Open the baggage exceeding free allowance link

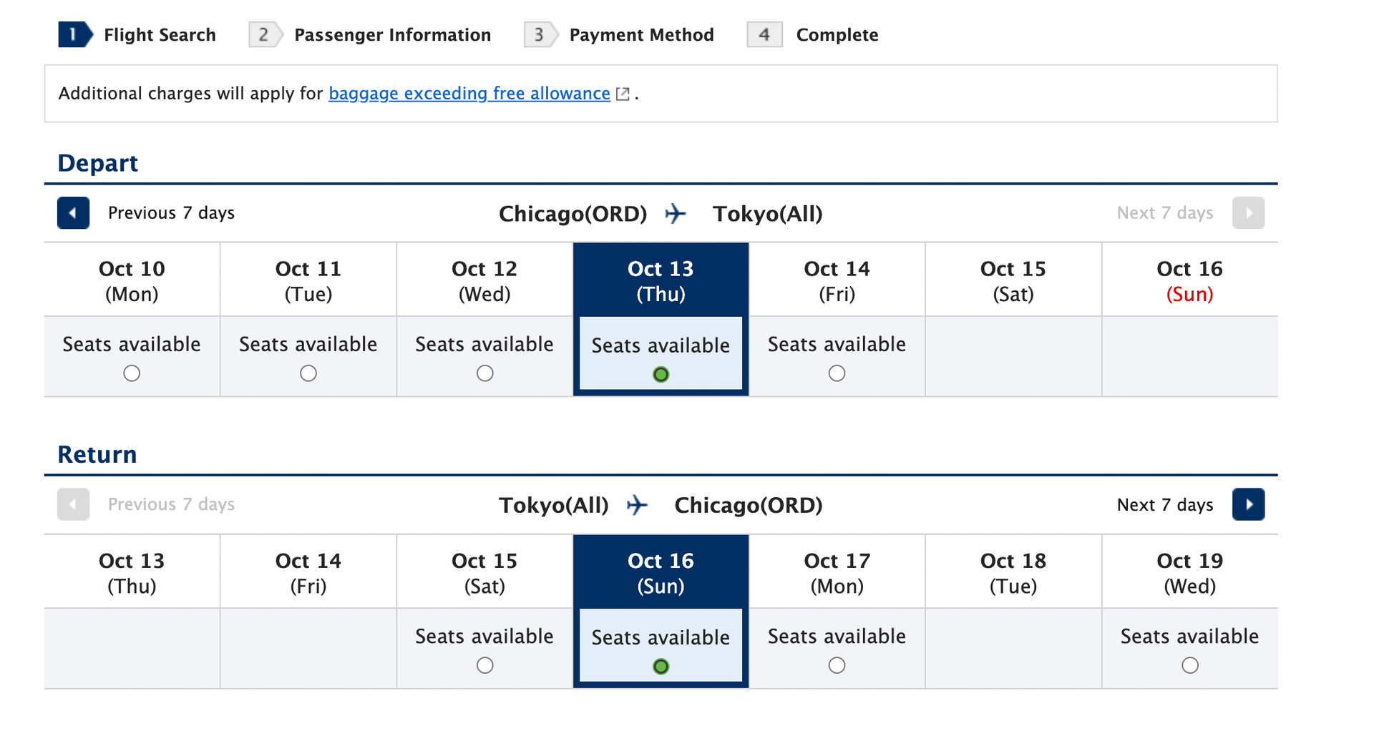[469, 94]
